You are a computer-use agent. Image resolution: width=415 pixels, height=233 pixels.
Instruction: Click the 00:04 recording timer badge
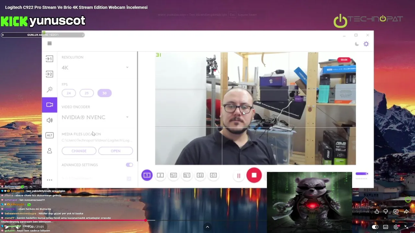click(x=344, y=60)
